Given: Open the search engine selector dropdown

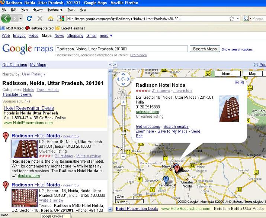Looking at the screenshot, I should click(247, 19).
